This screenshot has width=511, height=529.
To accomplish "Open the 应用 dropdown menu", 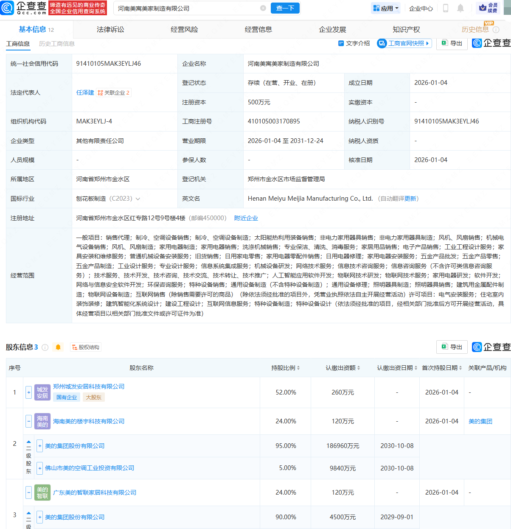I will pos(385,8).
